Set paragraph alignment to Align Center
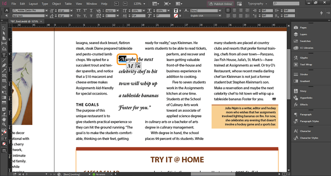 (x=234, y=10)
